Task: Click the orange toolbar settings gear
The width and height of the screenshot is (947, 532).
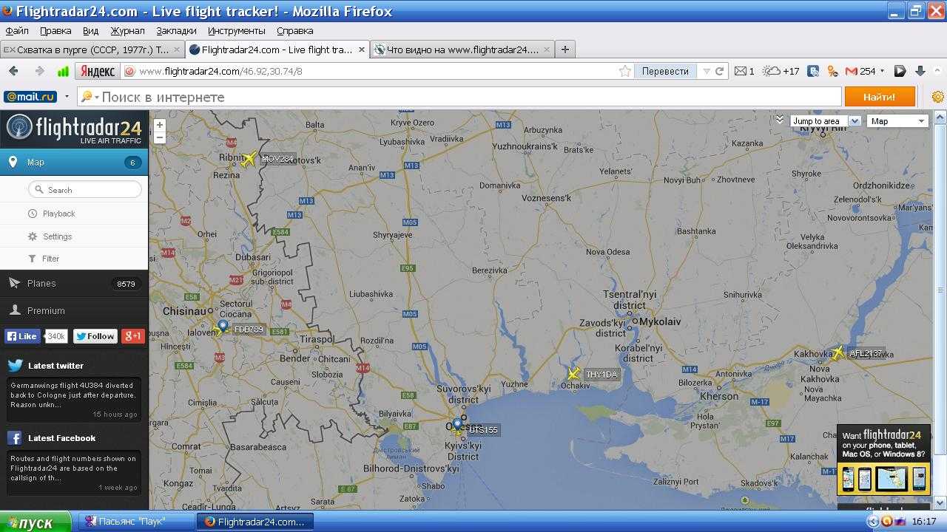Action: (938, 97)
